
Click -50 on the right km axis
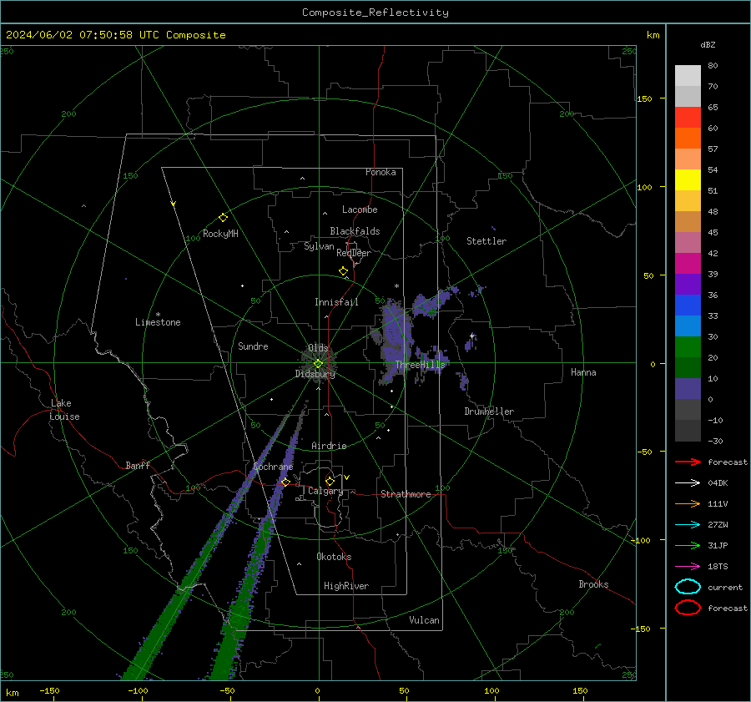tap(644, 452)
